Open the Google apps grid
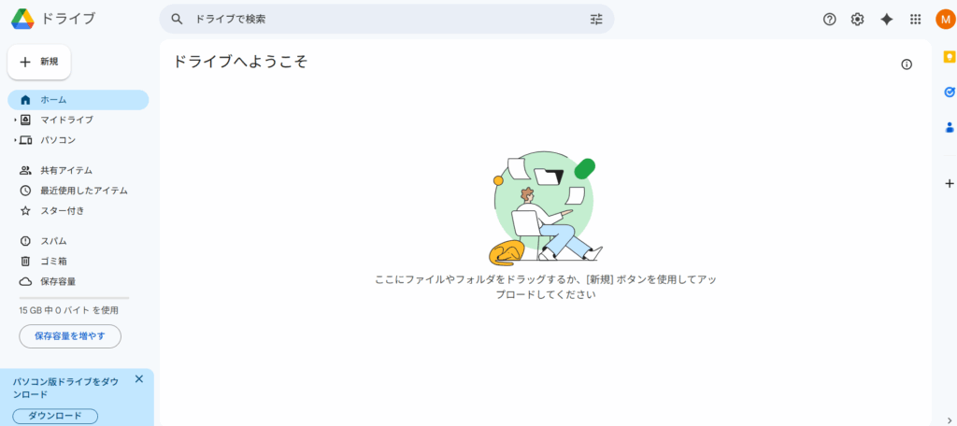This screenshot has height=426, width=957. point(915,20)
